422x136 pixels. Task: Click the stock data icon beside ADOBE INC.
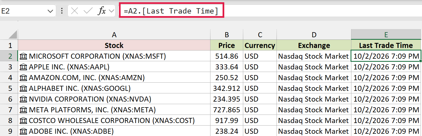click(24, 131)
